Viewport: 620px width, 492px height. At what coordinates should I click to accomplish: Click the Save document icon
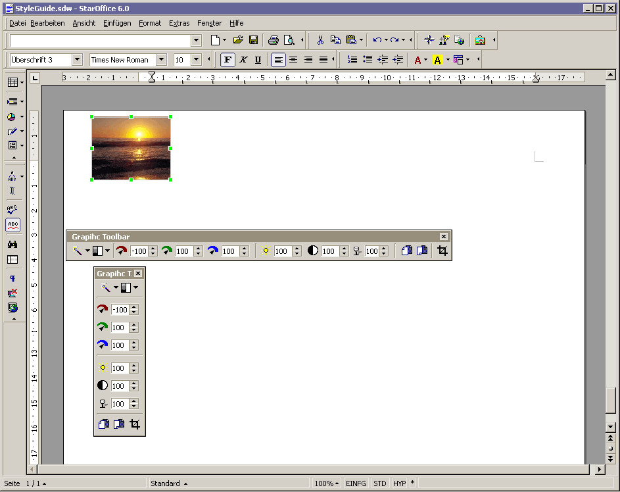click(253, 40)
